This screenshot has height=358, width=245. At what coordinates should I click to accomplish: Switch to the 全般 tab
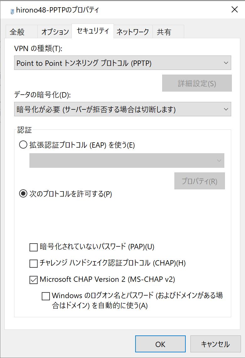[17, 32]
